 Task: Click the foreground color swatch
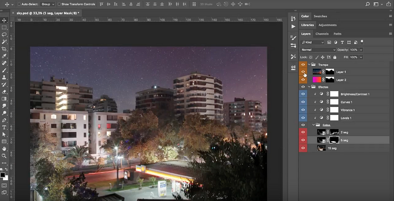point(2,175)
